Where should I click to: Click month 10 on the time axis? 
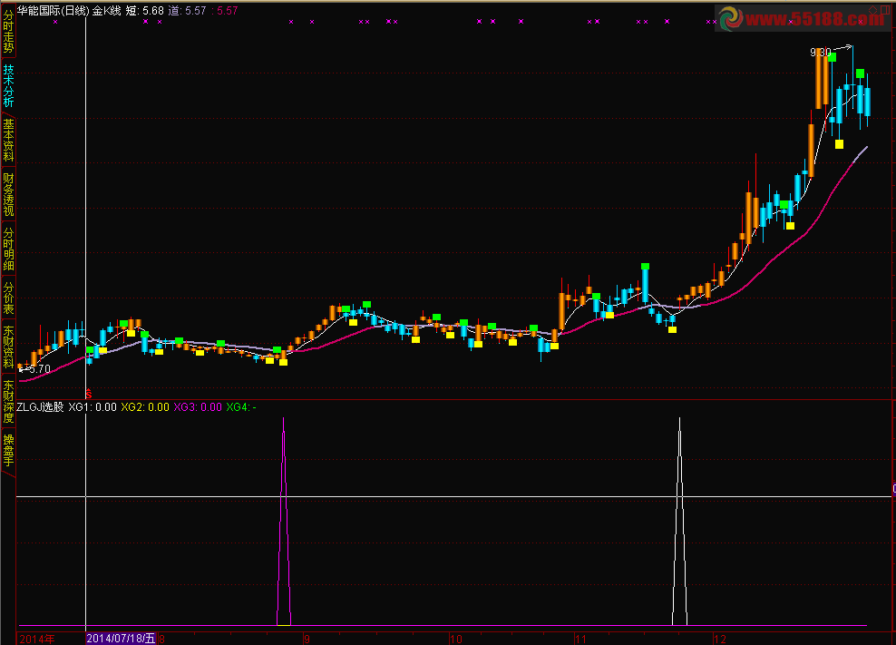[456, 639]
